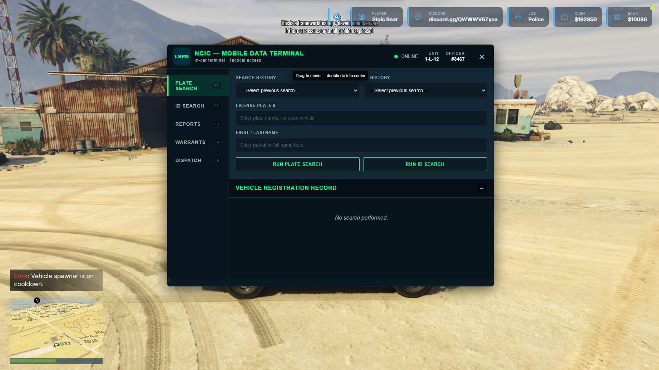Click the cash amount $162850
659x370 pixels.
[586, 20]
